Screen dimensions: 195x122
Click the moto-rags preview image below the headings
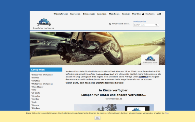click(114, 107)
